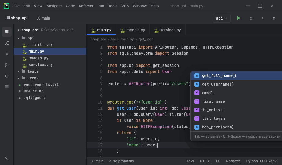Click the LF line separator widget
This screenshot has height=165, width=282.
coord(218,161)
